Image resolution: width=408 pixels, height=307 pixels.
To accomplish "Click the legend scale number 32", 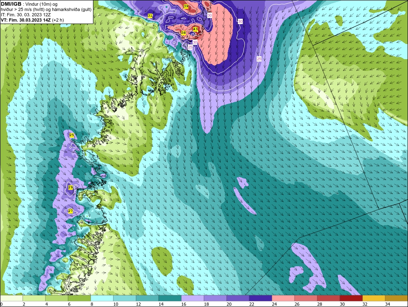I will coord(364,304).
